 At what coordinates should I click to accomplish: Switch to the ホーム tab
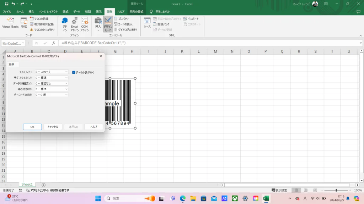(x=20, y=12)
